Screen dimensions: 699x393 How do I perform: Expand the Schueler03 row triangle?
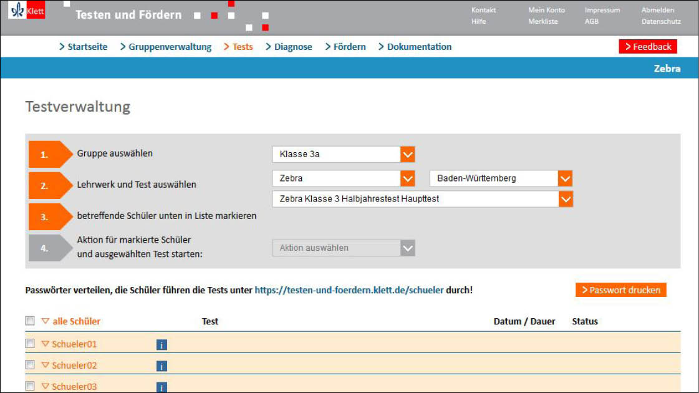point(45,386)
